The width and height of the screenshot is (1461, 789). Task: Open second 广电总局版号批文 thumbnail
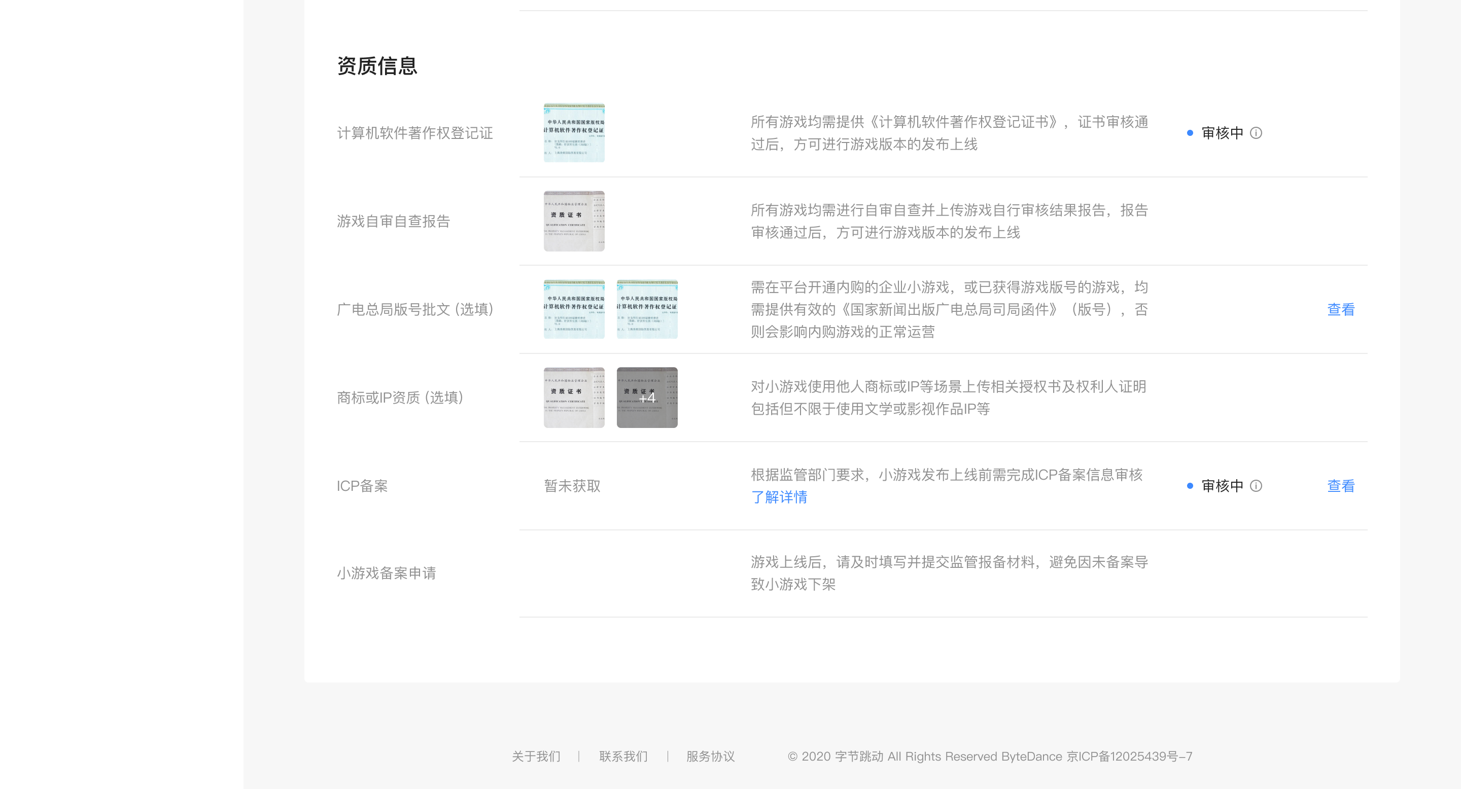647,309
